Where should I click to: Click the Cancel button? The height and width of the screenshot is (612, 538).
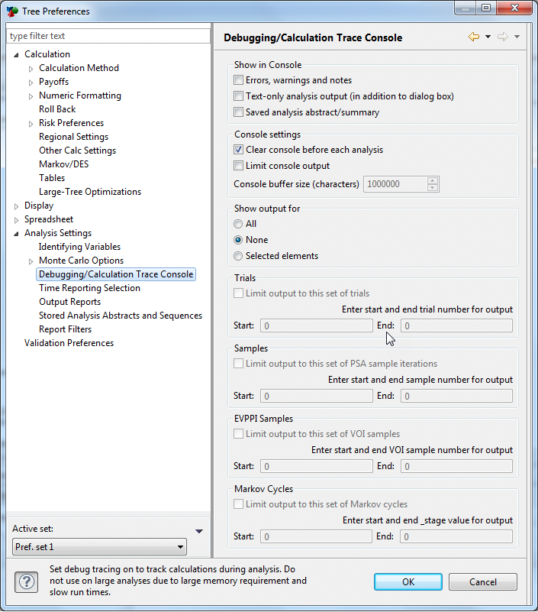(482, 582)
